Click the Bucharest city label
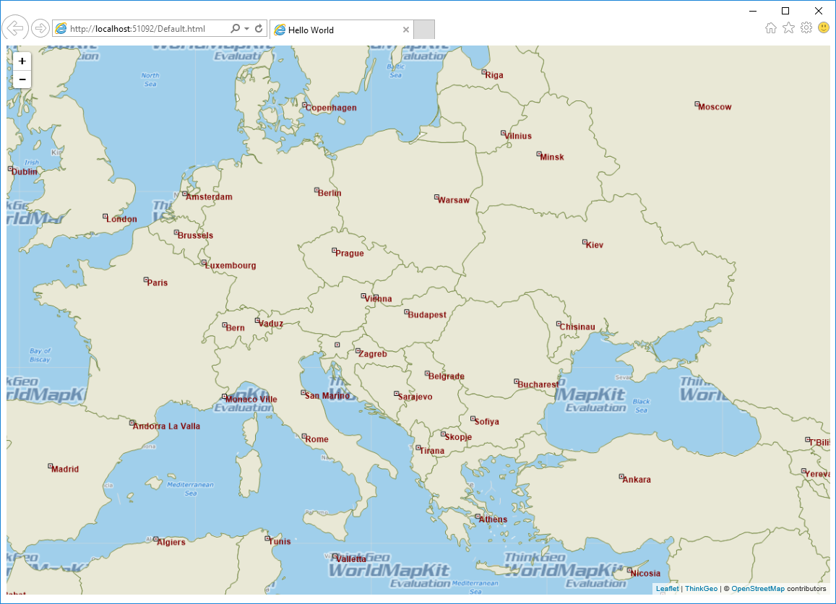This screenshot has height=604, width=836. pyautogui.click(x=538, y=384)
